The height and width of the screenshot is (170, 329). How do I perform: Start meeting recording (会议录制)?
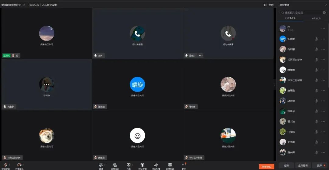point(142,165)
